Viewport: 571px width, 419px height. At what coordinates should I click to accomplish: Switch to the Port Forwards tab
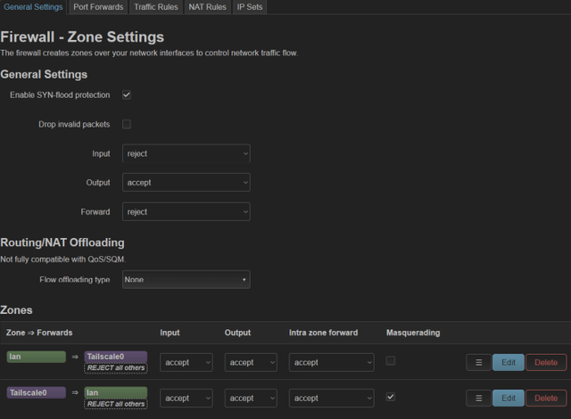pos(98,7)
